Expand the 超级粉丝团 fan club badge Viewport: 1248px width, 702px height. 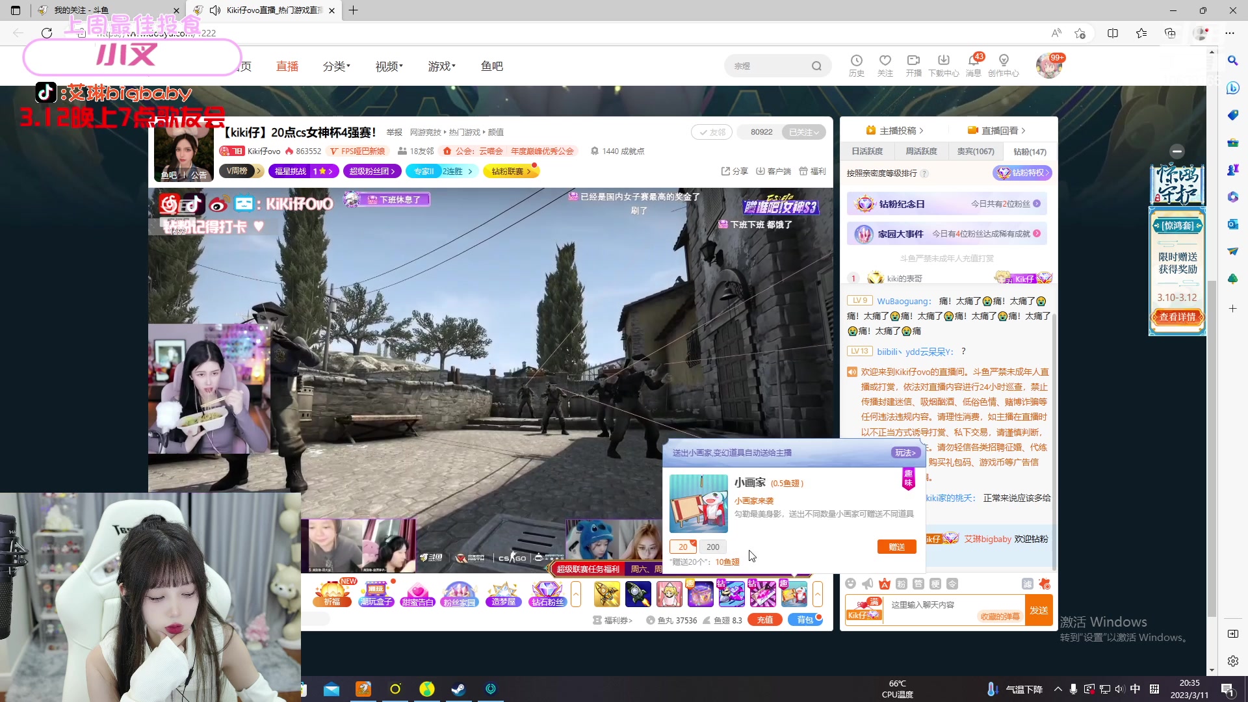pyautogui.click(x=372, y=171)
